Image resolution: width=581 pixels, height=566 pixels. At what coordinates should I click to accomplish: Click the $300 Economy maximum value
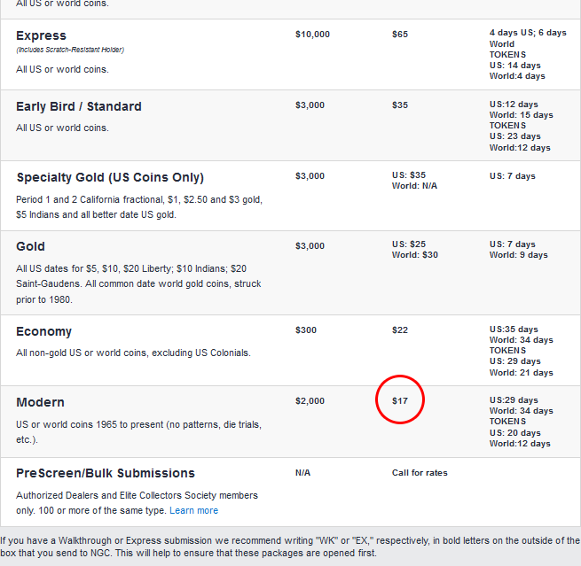click(x=306, y=330)
